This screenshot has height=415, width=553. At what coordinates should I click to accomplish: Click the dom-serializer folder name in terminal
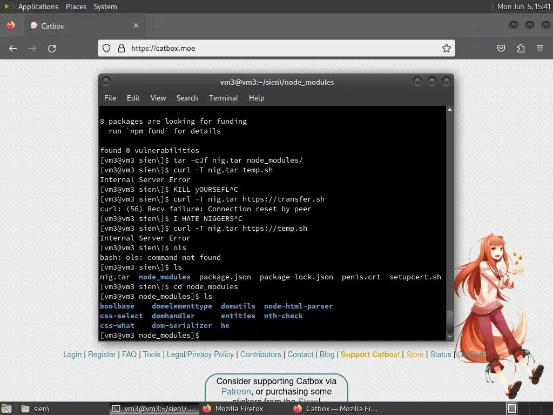tap(181, 326)
